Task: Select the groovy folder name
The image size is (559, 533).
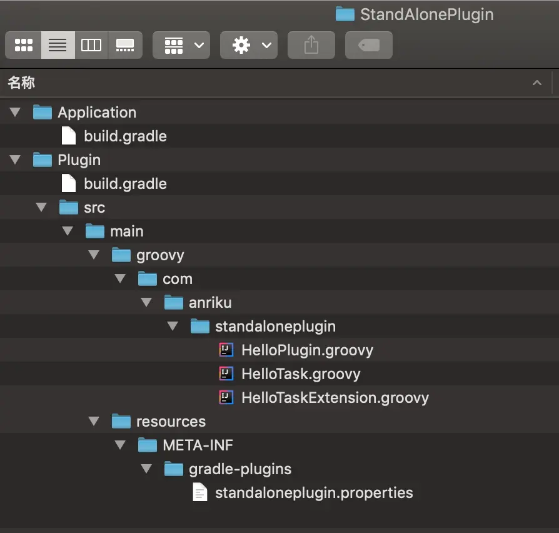Action: pyautogui.click(x=160, y=255)
